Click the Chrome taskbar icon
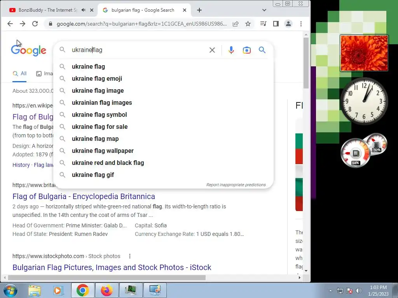 click(83, 290)
